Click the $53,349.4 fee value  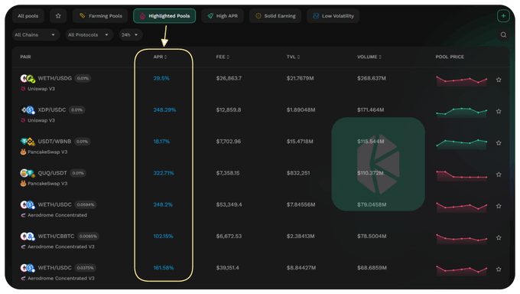click(229, 204)
